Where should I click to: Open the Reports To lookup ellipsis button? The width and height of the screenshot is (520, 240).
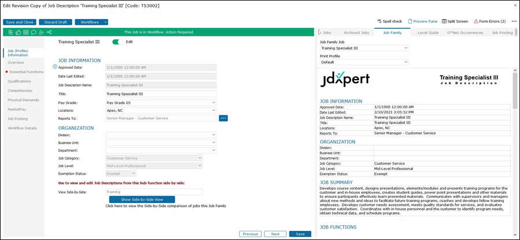coord(223,118)
